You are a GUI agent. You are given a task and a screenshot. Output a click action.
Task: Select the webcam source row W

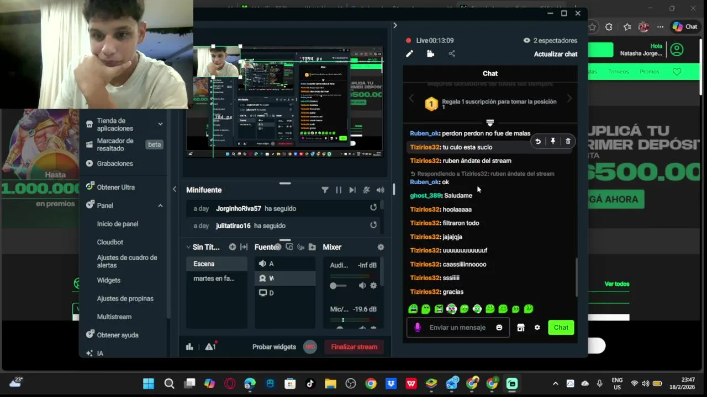(x=285, y=278)
